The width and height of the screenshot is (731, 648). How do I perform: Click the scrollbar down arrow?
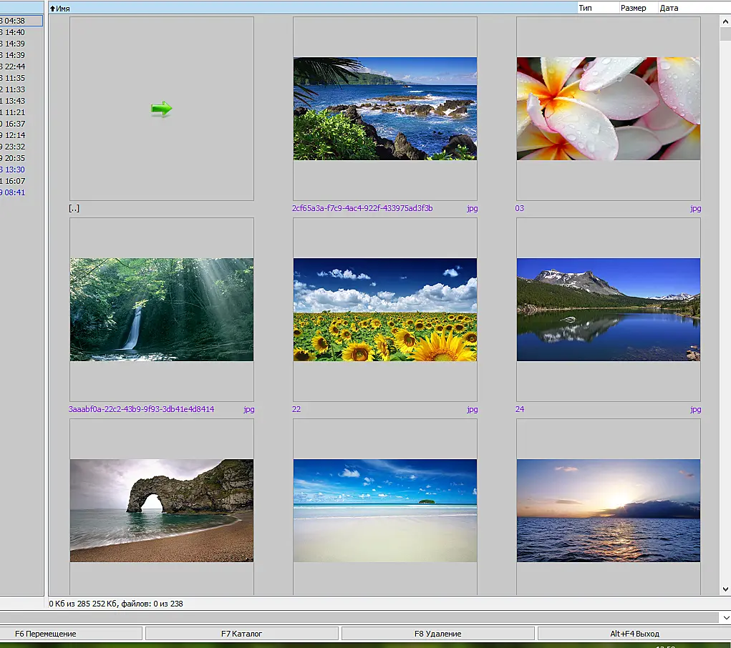[725, 589]
